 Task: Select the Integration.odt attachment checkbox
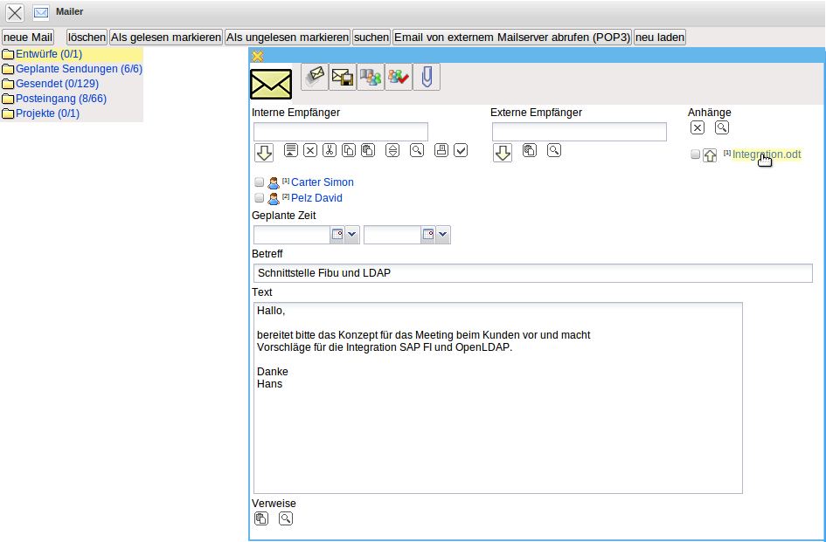(696, 154)
